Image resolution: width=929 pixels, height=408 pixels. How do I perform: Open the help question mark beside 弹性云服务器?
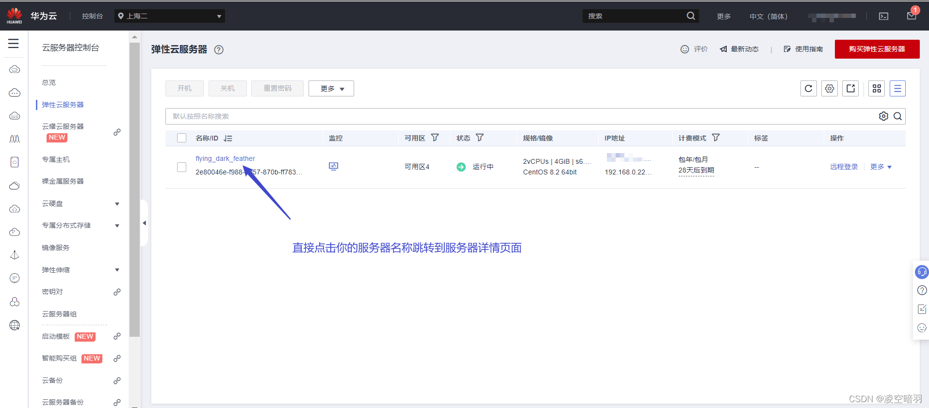[219, 49]
